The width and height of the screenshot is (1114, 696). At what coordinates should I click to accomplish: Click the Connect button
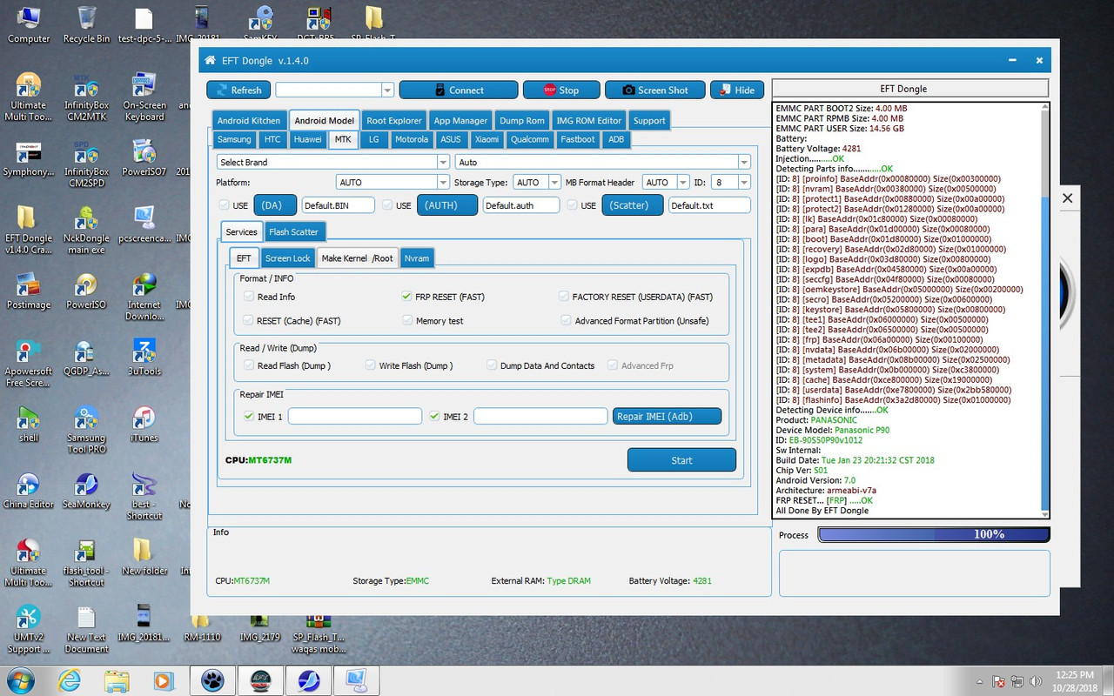[x=458, y=90]
